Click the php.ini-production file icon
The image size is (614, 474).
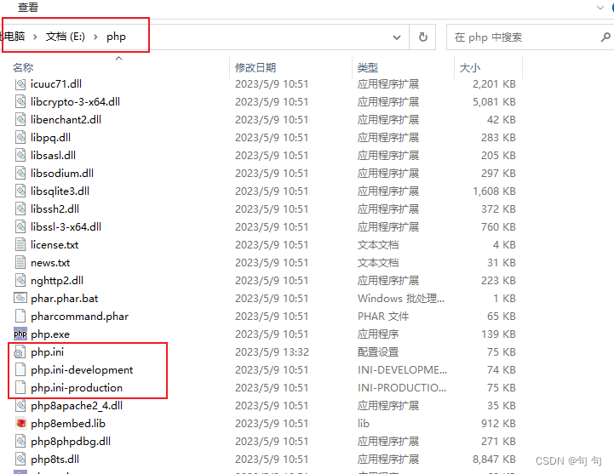20,388
